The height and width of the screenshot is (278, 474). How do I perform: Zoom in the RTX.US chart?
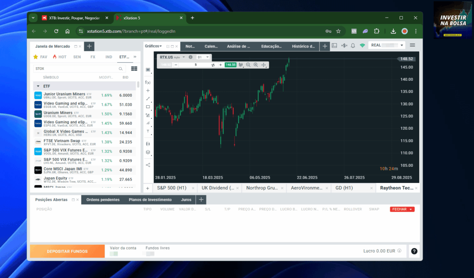click(x=256, y=65)
